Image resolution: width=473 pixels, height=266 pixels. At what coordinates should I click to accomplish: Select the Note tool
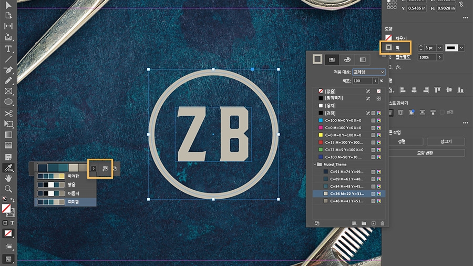click(8, 157)
